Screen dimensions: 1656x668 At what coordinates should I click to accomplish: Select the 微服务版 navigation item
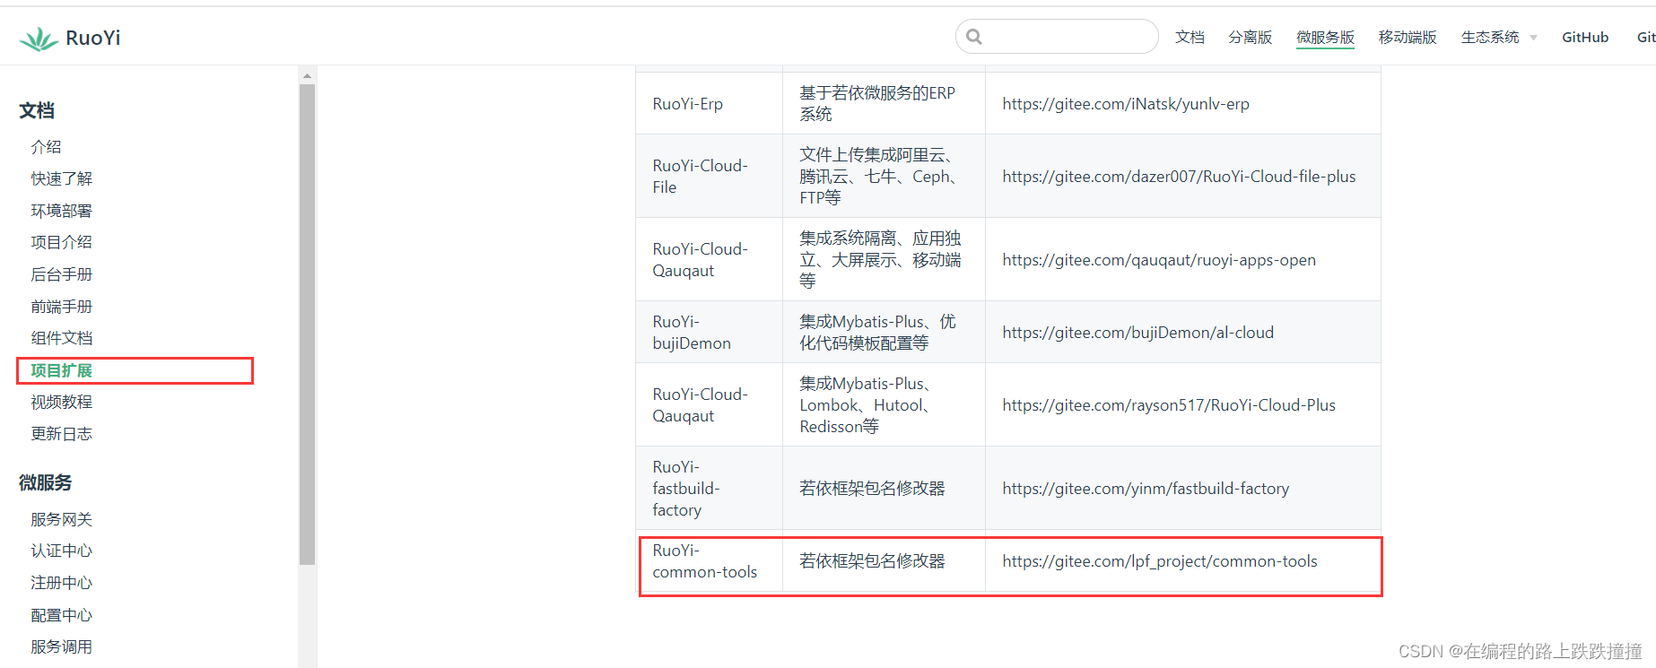coord(1325,37)
